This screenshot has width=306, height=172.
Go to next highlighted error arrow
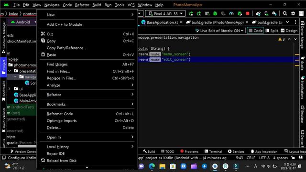pyautogui.click(x=295, y=39)
